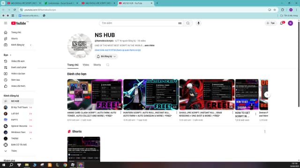Bookmark this page with the star icon
This screenshot has height=168, width=300.
[x=275, y=10]
